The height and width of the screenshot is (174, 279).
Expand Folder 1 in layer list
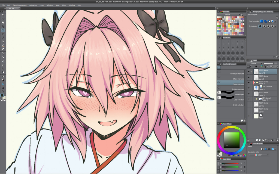254,99
